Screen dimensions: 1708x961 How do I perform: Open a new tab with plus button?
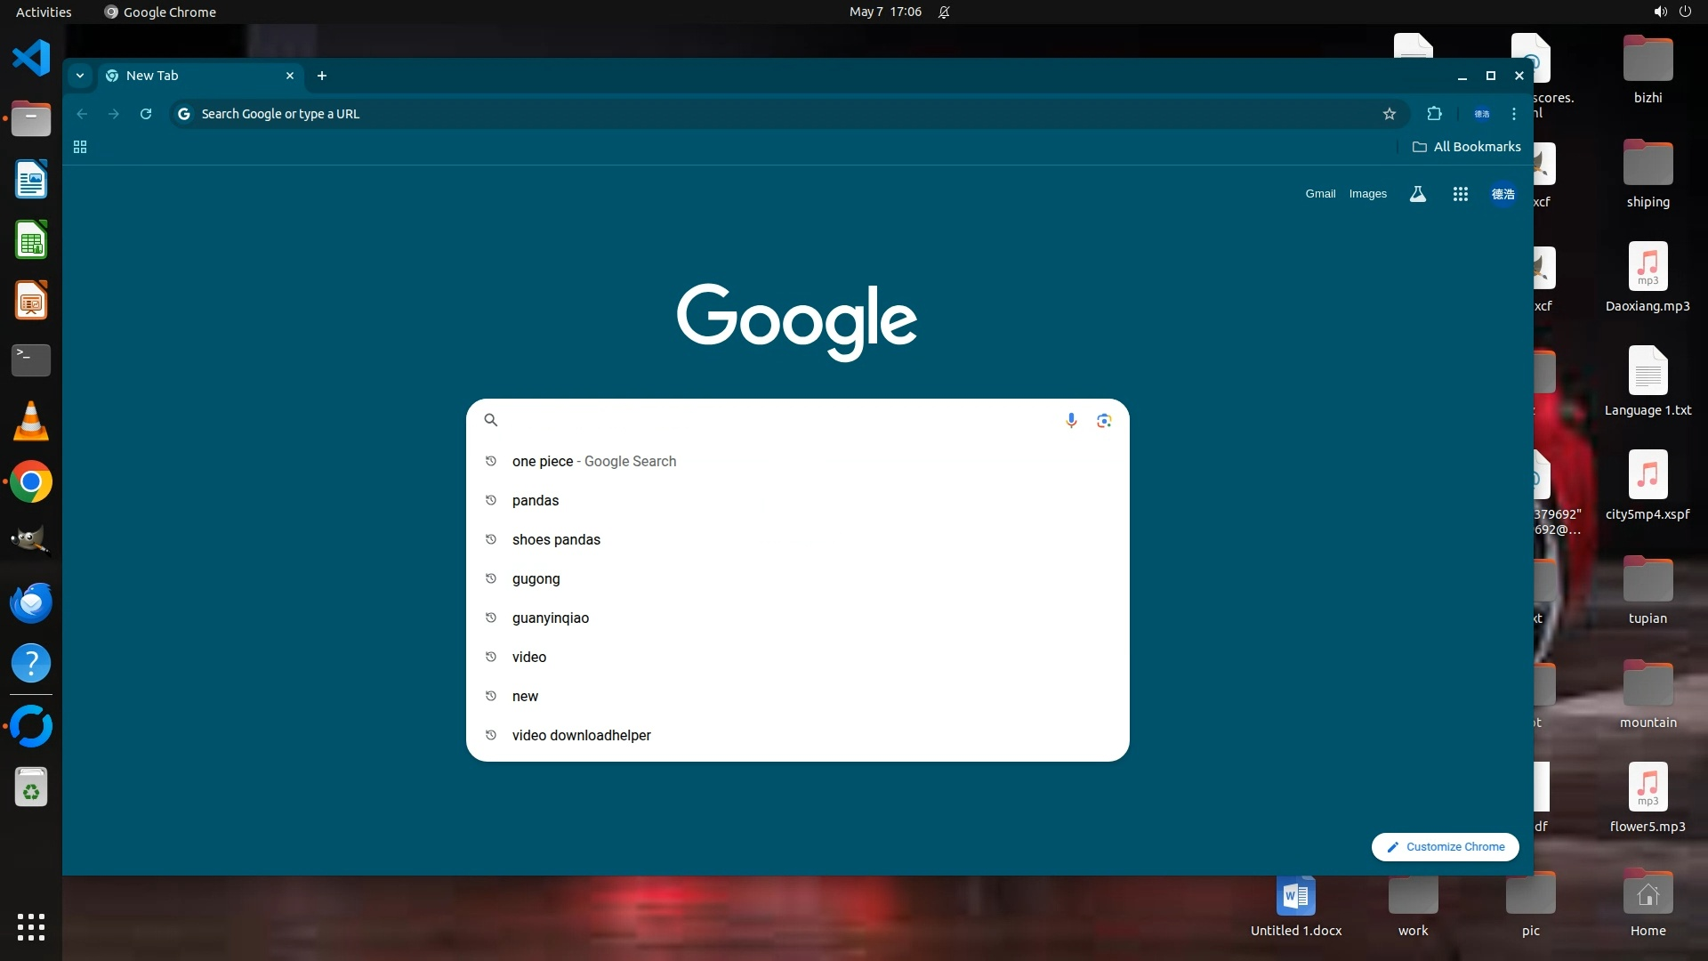coord(322,76)
